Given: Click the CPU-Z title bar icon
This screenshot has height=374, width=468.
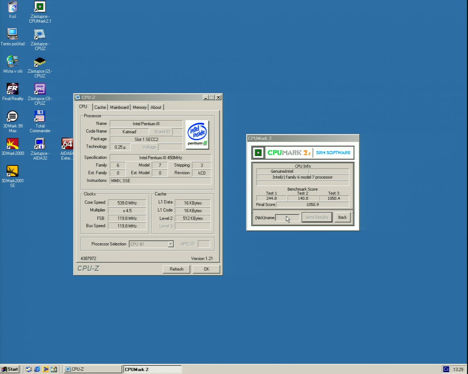Looking at the screenshot, I should (x=78, y=98).
